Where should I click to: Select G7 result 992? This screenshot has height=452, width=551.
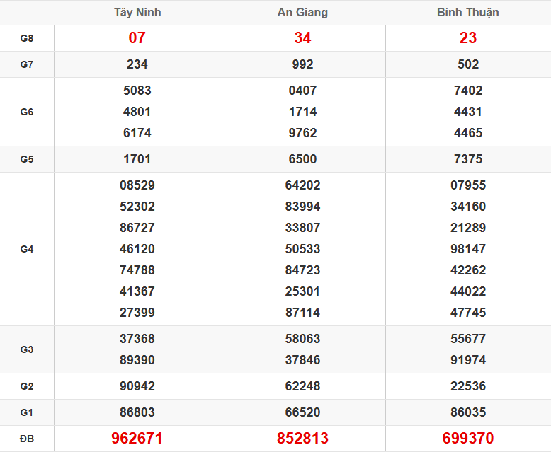pos(302,64)
